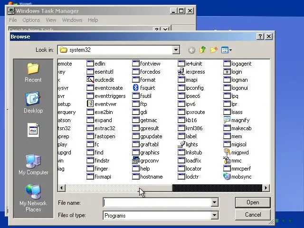Click the horizontal scrollbar thumb

pyautogui.click(x=155, y=188)
